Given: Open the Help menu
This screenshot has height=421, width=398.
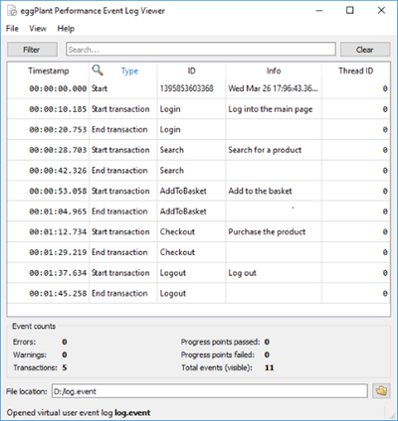Looking at the screenshot, I should point(66,29).
